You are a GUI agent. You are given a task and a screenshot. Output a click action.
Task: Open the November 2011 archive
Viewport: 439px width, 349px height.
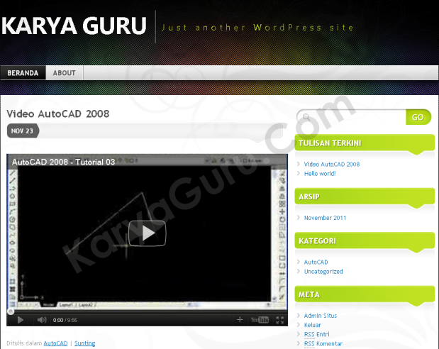pyautogui.click(x=325, y=218)
